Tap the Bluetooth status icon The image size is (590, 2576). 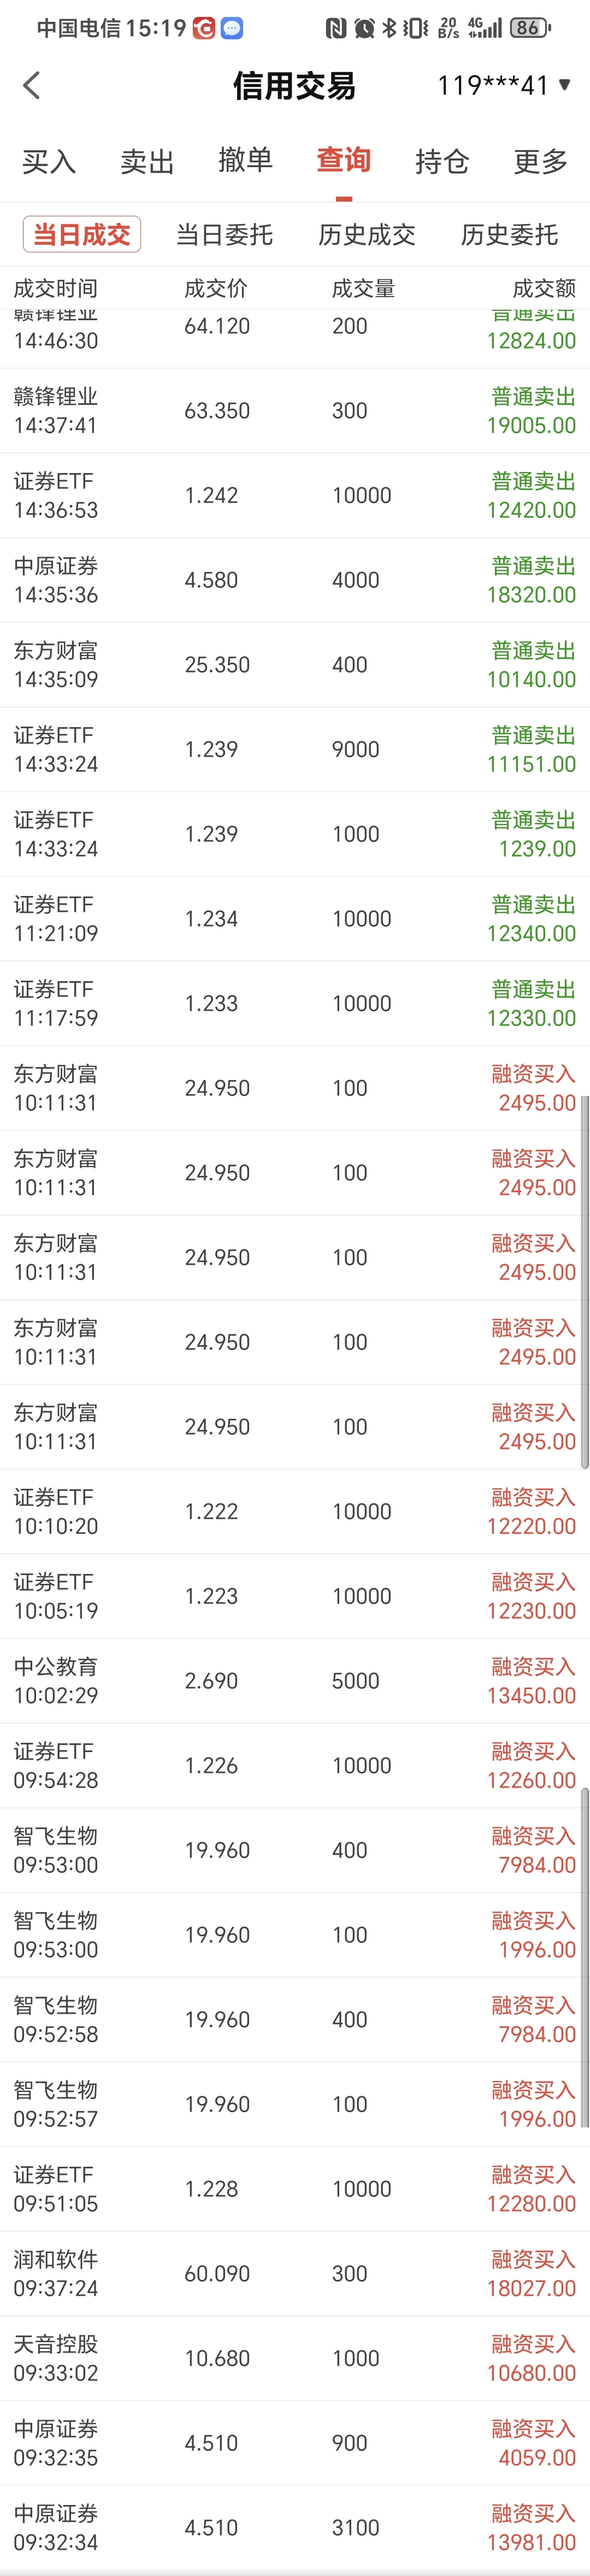pos(390,28)
